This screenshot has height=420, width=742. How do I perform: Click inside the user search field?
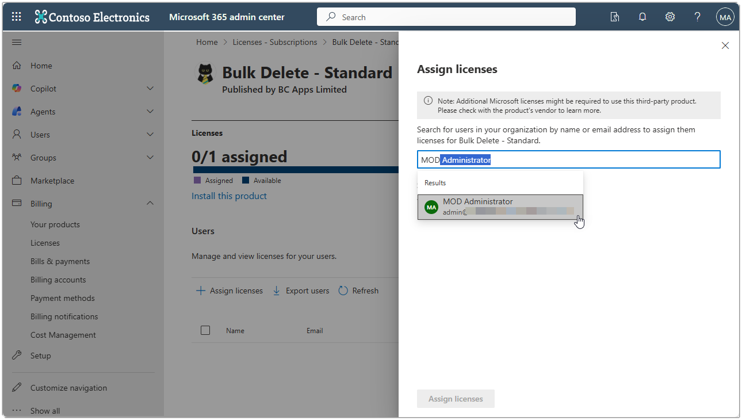coord(568,159)
